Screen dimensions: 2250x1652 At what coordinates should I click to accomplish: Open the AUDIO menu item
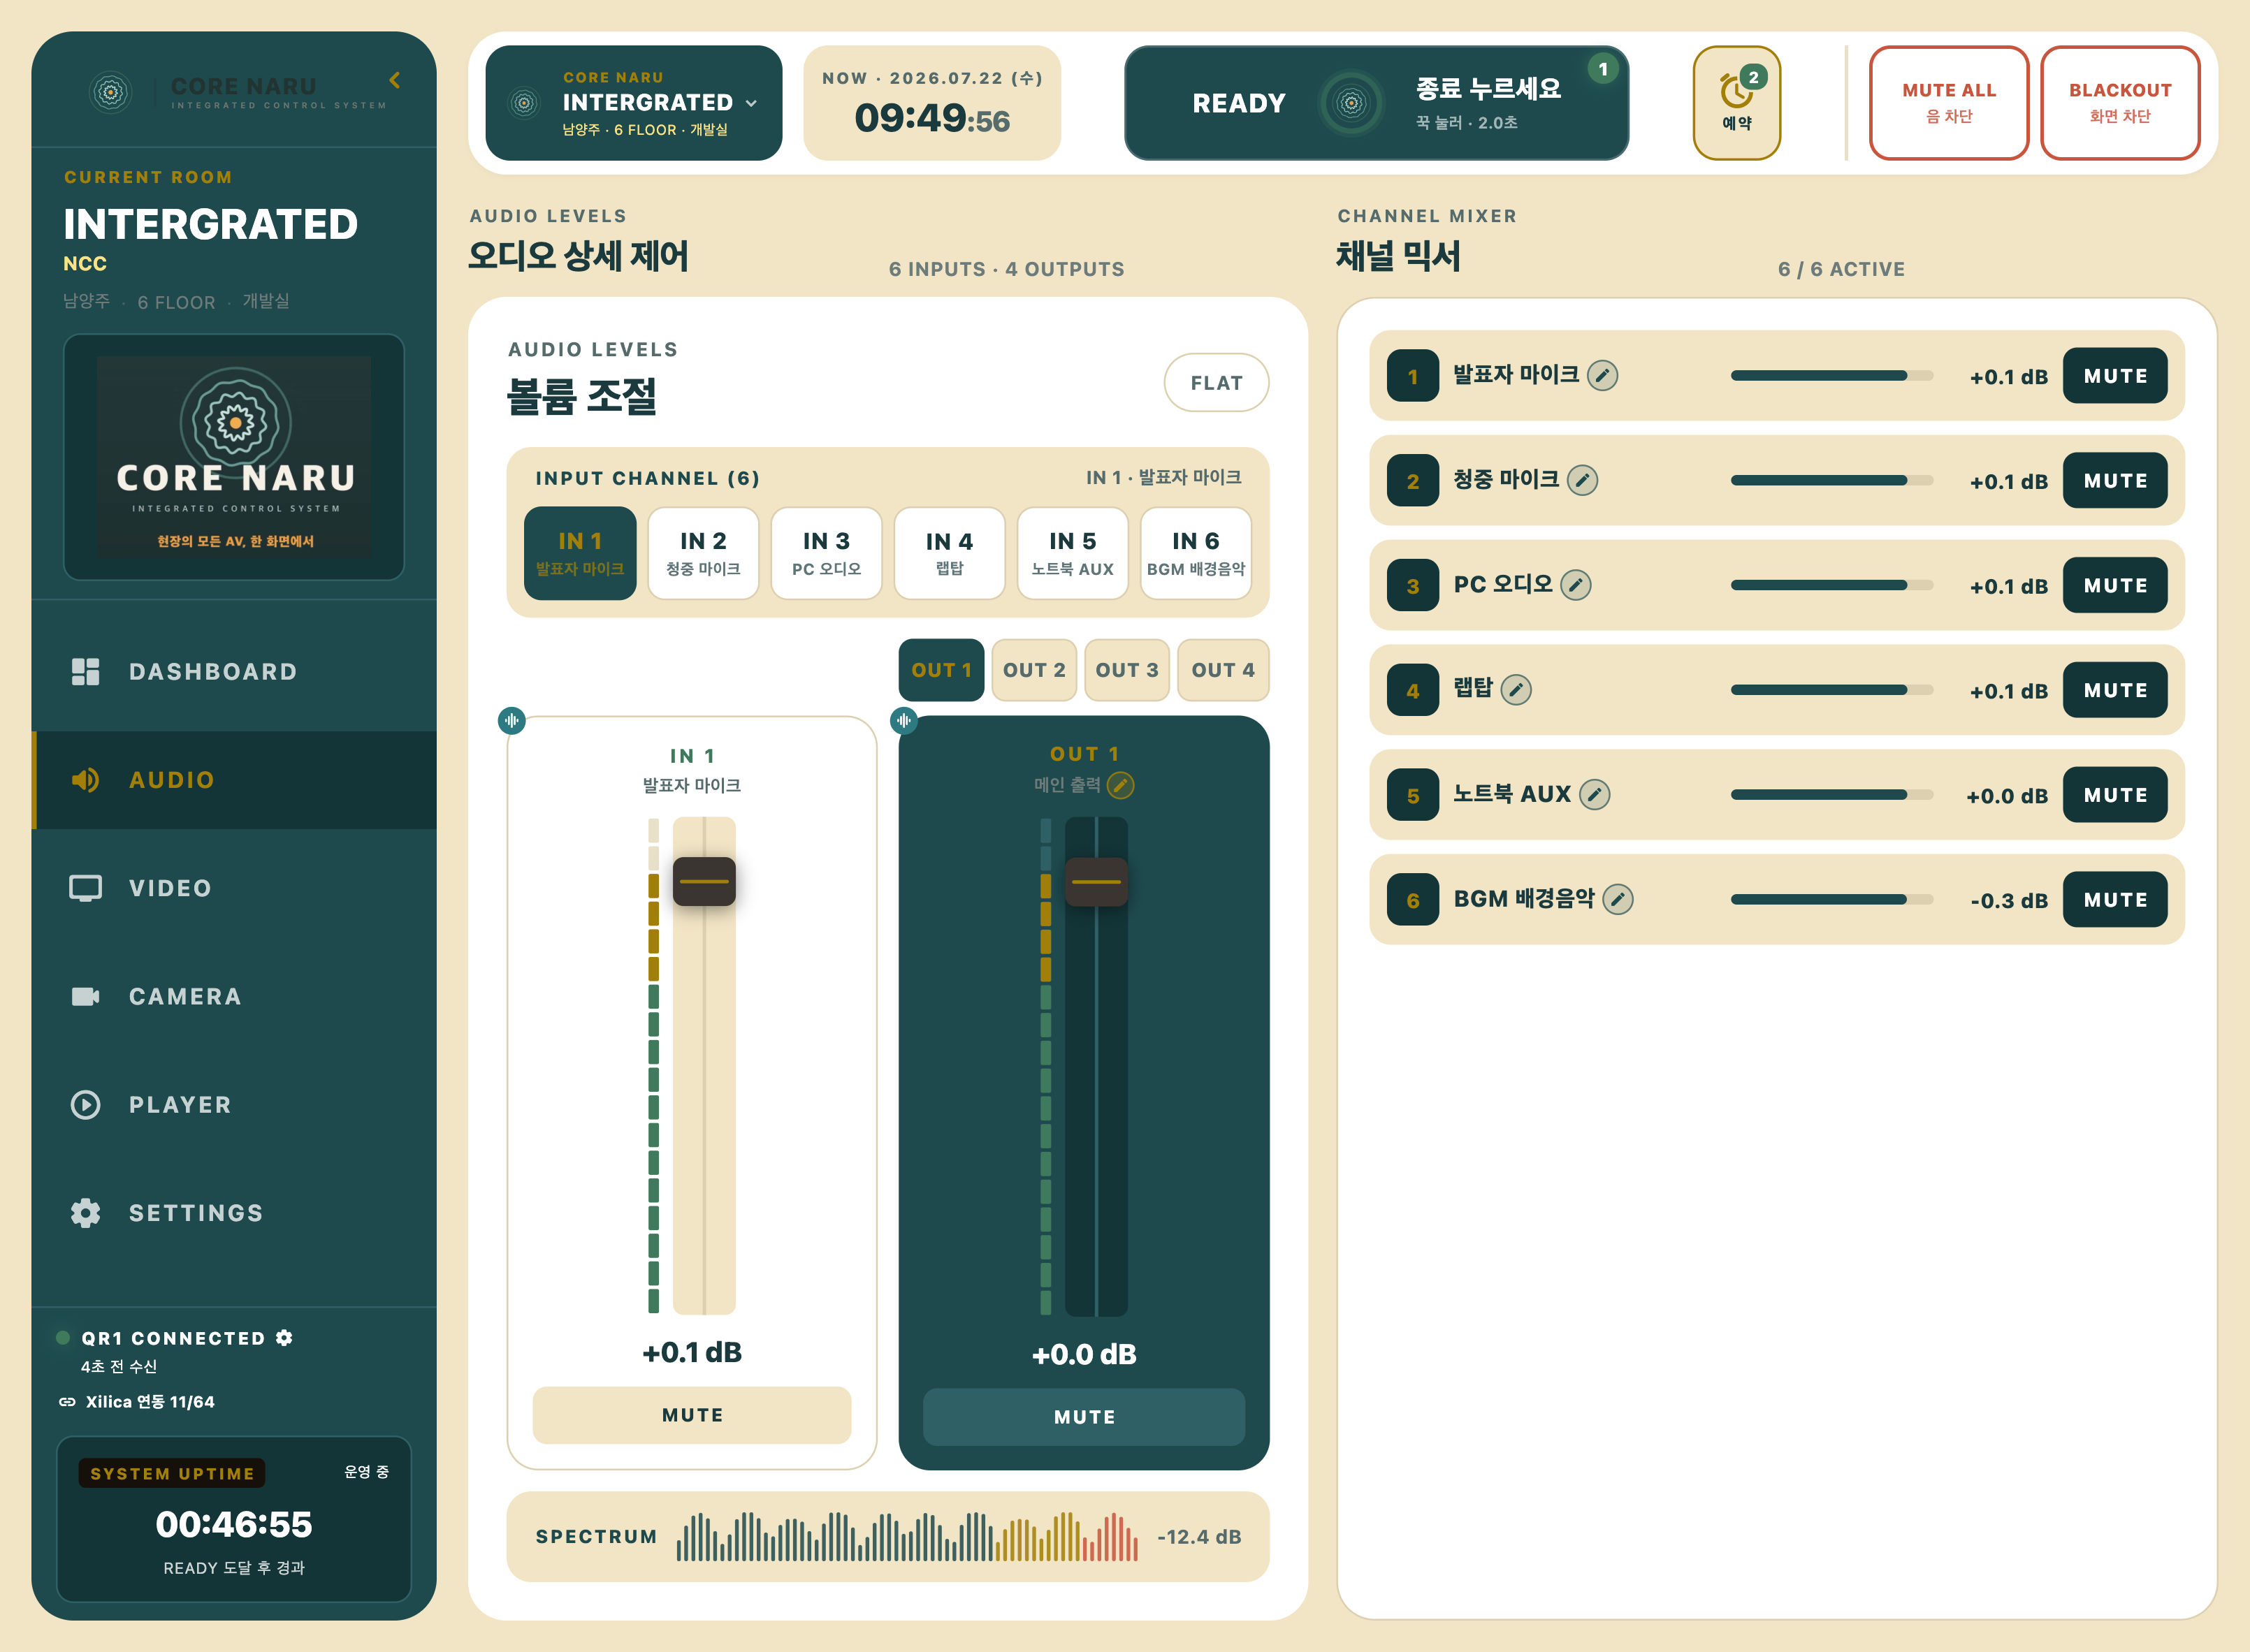(x=234, y=780)
